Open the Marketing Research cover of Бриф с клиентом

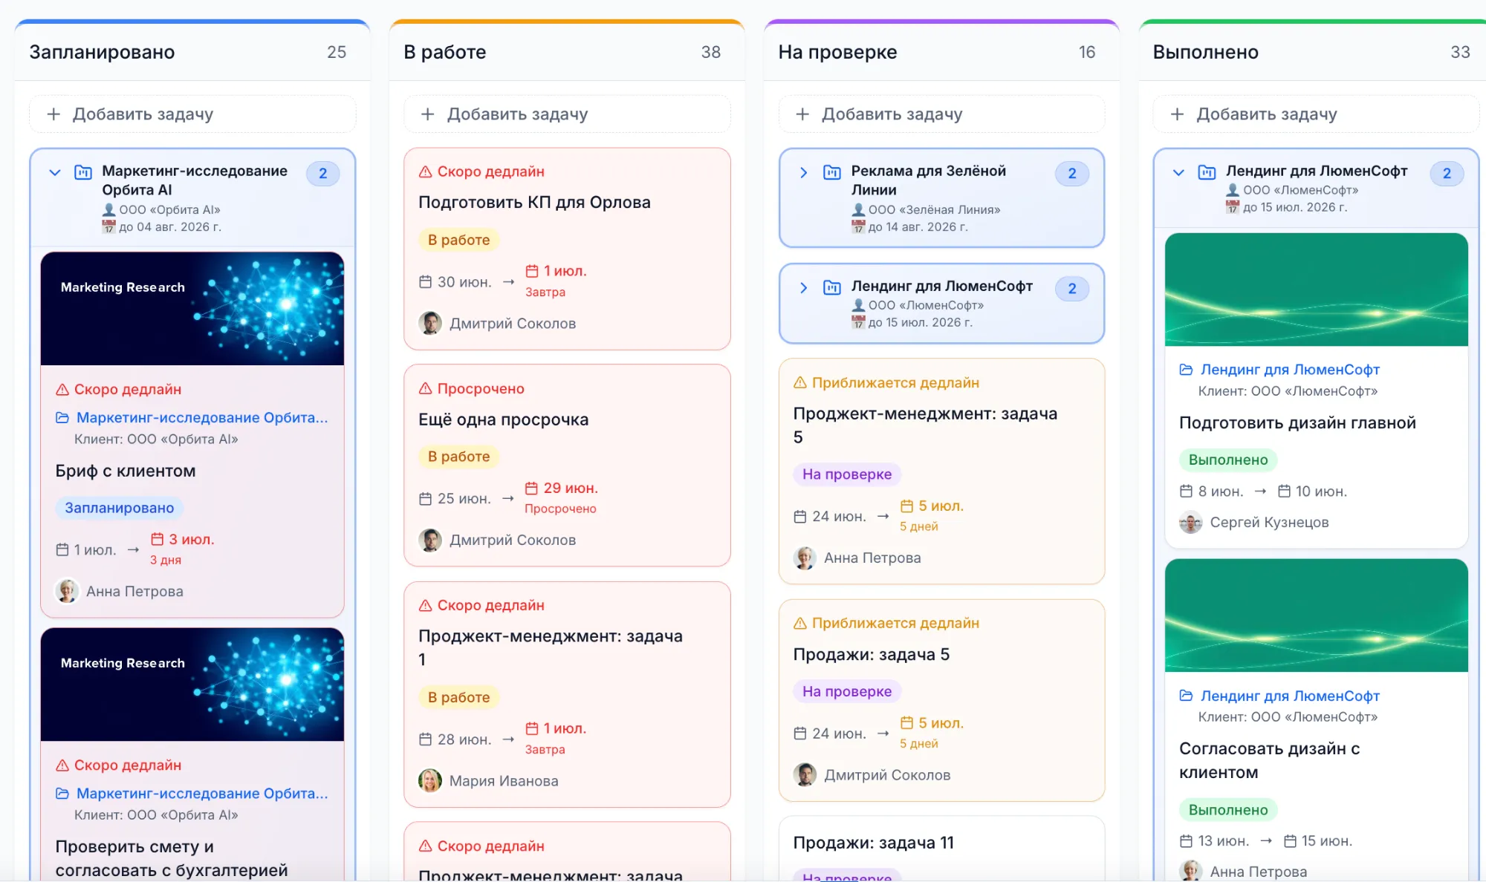click(192, 309)
